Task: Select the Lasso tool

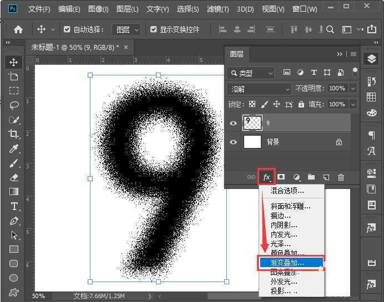Action: click(x=14, y=105)
